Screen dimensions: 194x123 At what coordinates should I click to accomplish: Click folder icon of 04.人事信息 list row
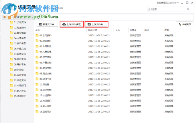pyautogui.click(x=37, y=52)
